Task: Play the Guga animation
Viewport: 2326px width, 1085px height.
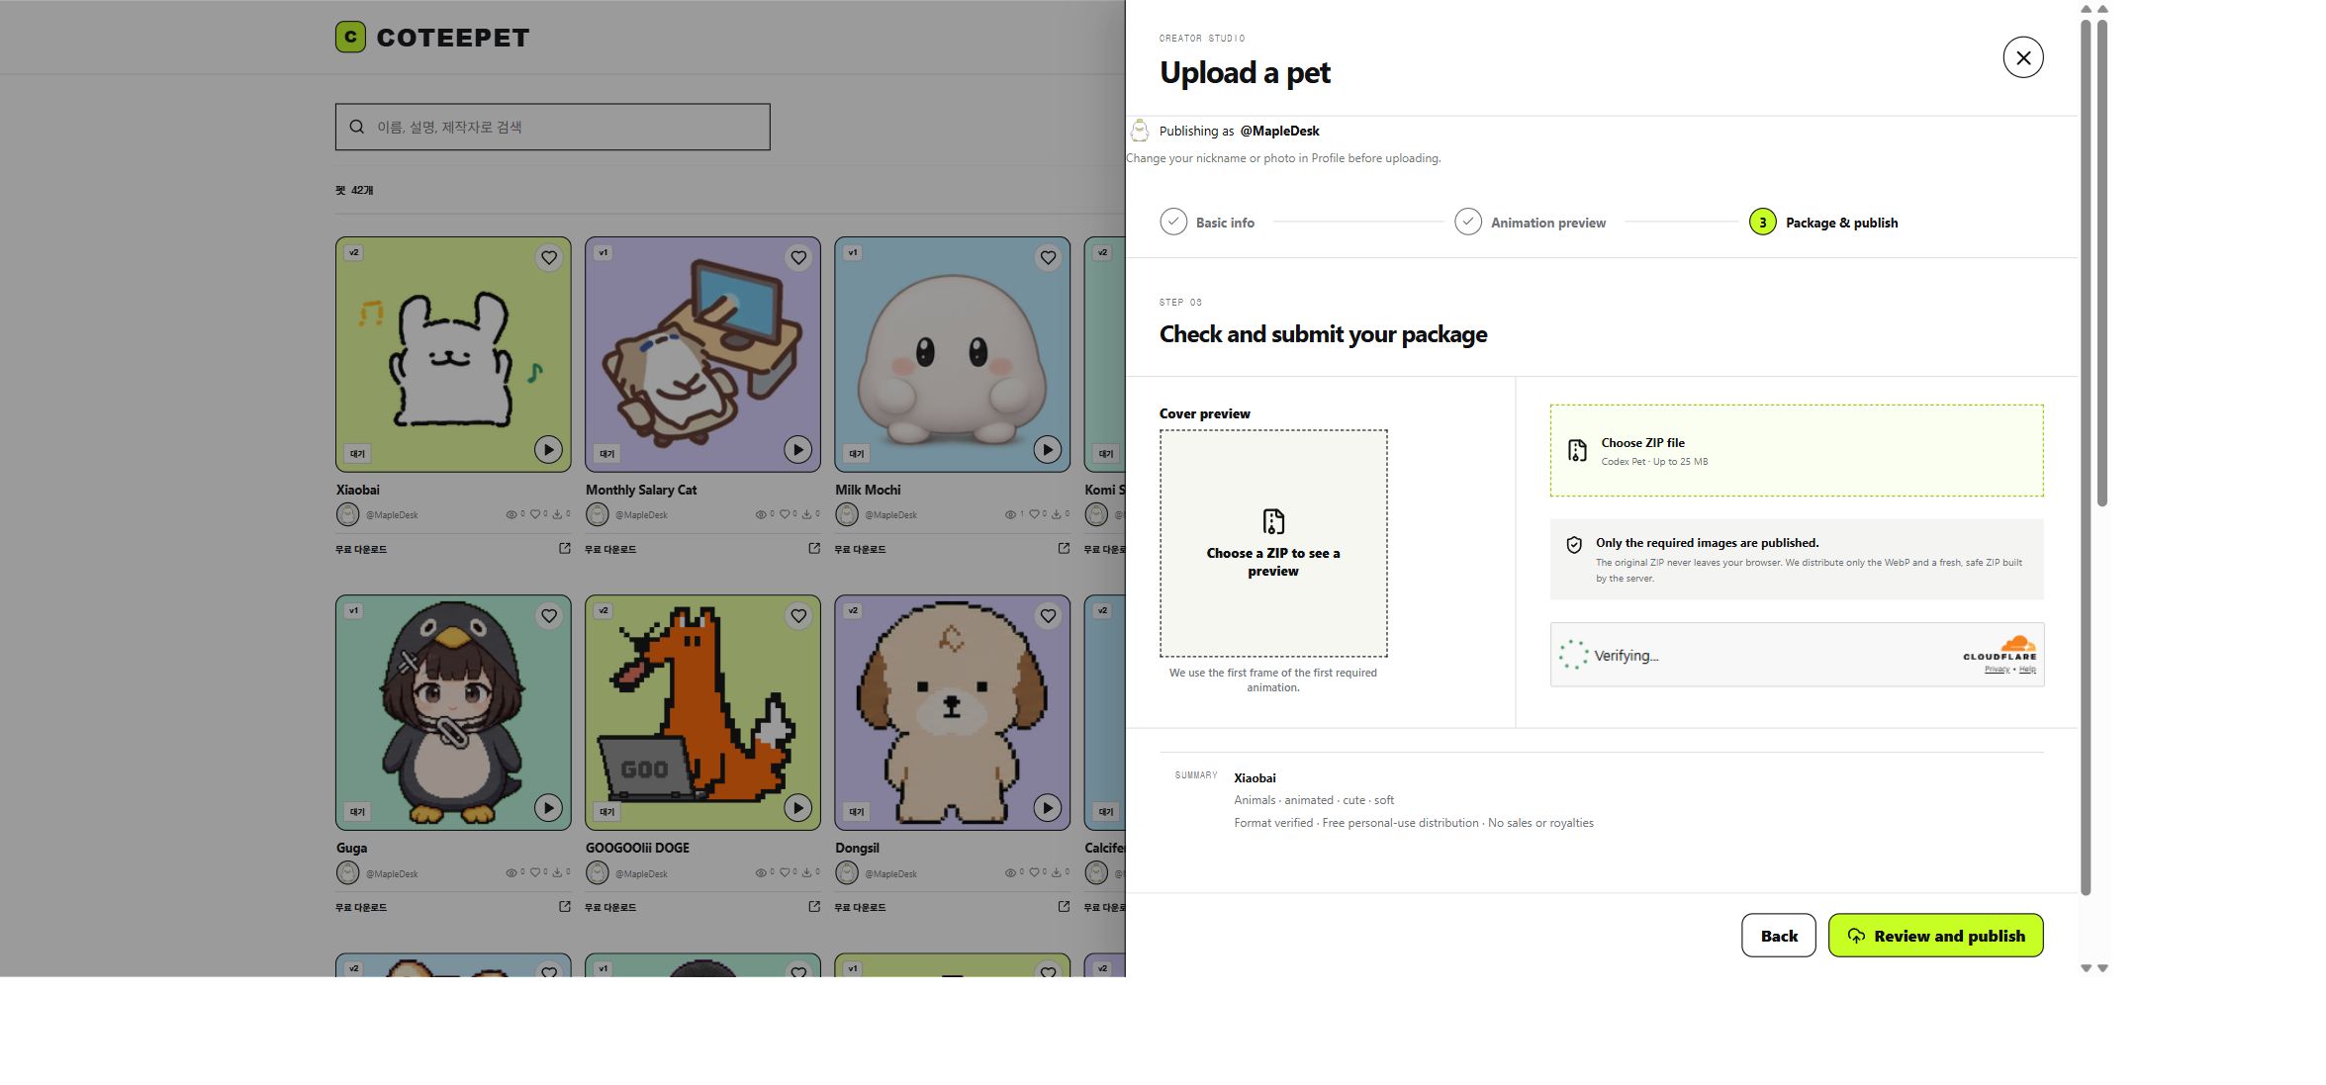Action: click(x=548, y=807)
